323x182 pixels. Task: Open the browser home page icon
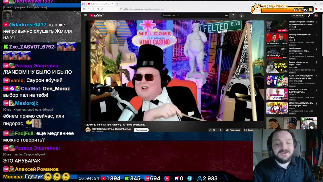click(102, 9)
